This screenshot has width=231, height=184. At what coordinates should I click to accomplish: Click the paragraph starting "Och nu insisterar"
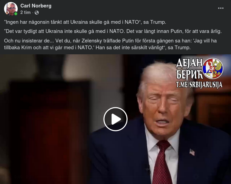(x=110, y=44)
